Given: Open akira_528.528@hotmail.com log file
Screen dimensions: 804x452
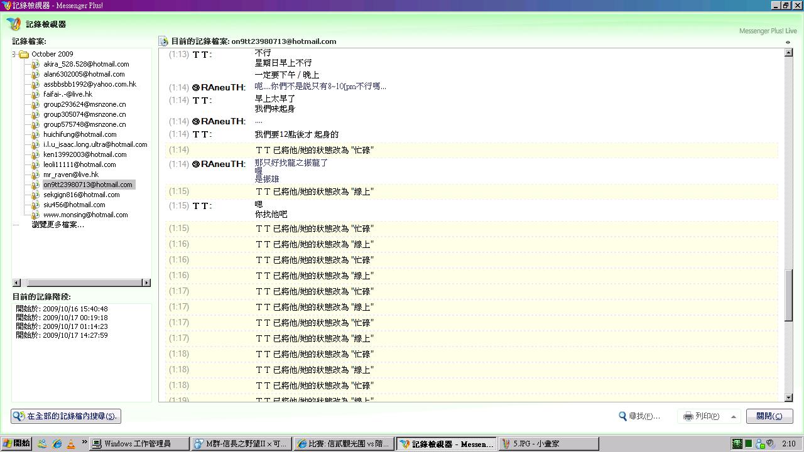Looking at the screenshot, I should point(86,64).
